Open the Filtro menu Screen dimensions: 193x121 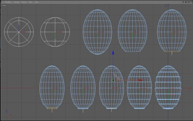pyautogui.click(x=31, y=2)
